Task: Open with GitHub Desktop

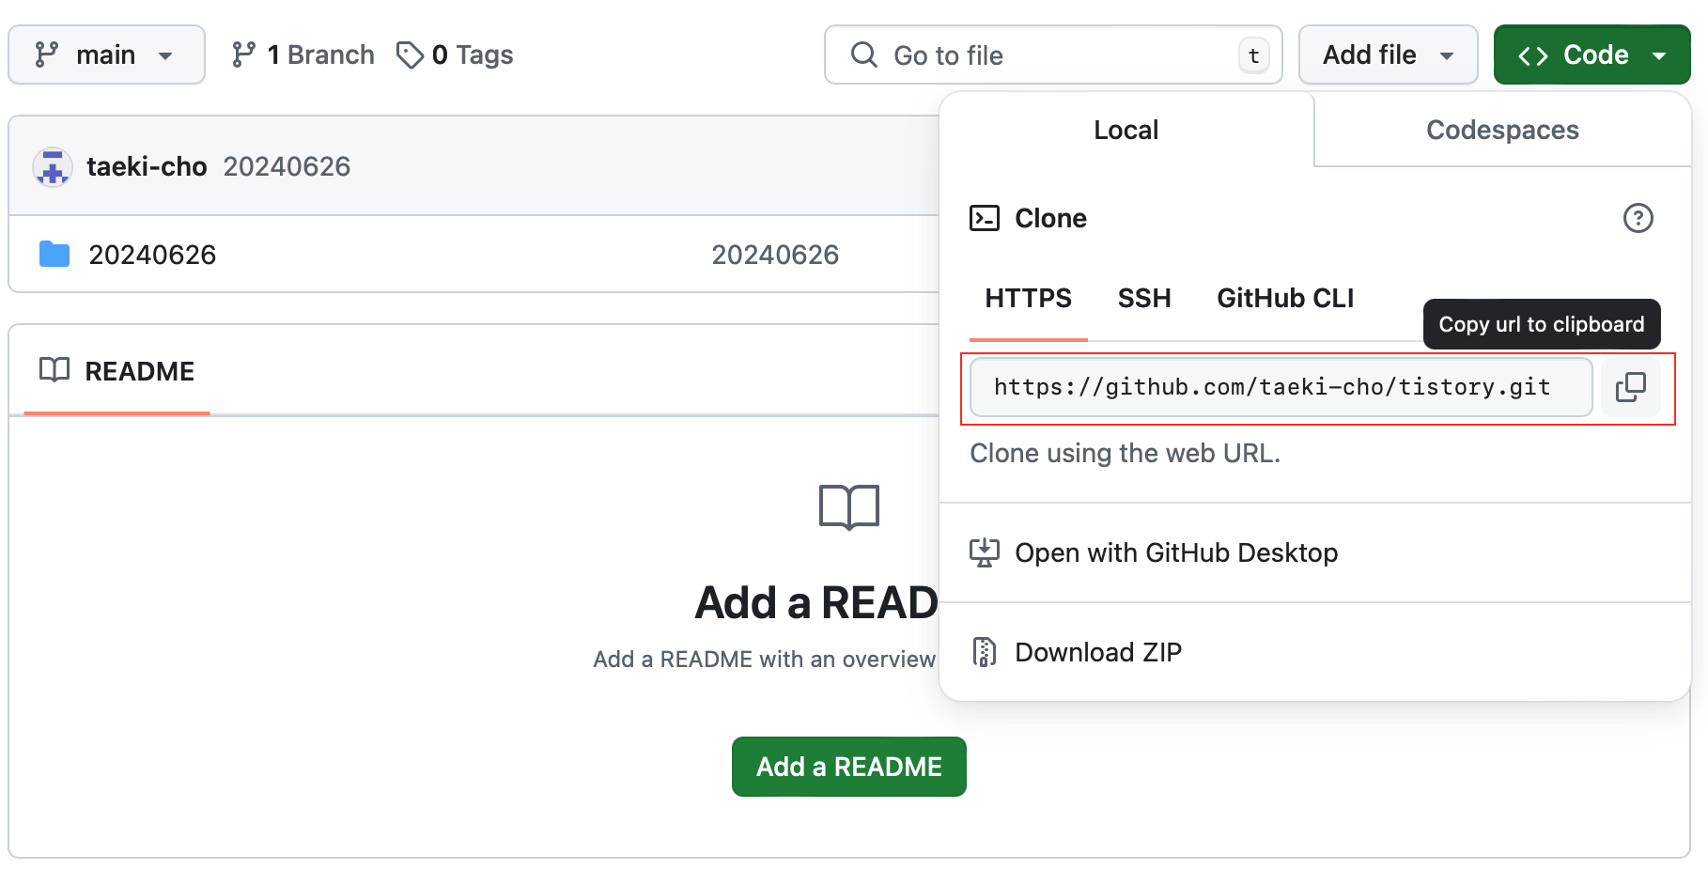Action: click(1176, 552)
